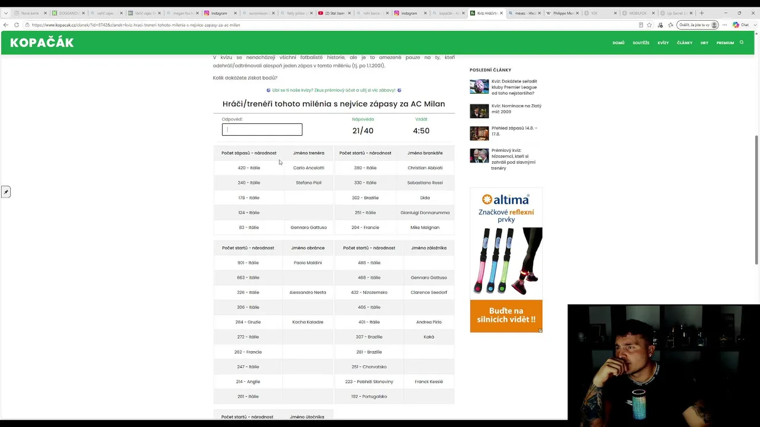Open the ČLÁNKY menu item
This screenshot has width=760, height=427.
(x=685, y=43)
